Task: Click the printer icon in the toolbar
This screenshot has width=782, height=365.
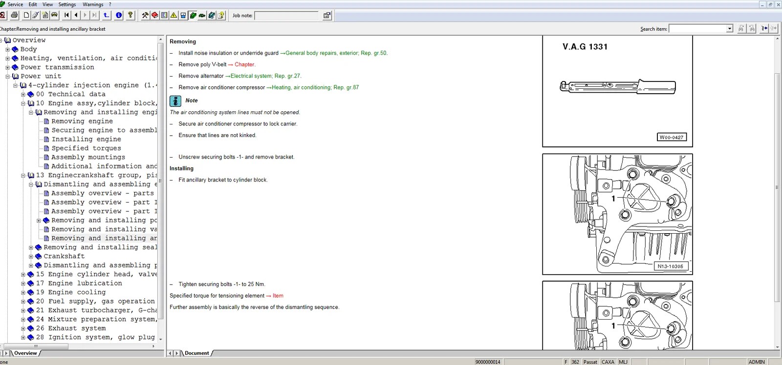Action: pyautogui.click(x=14, y=15)
